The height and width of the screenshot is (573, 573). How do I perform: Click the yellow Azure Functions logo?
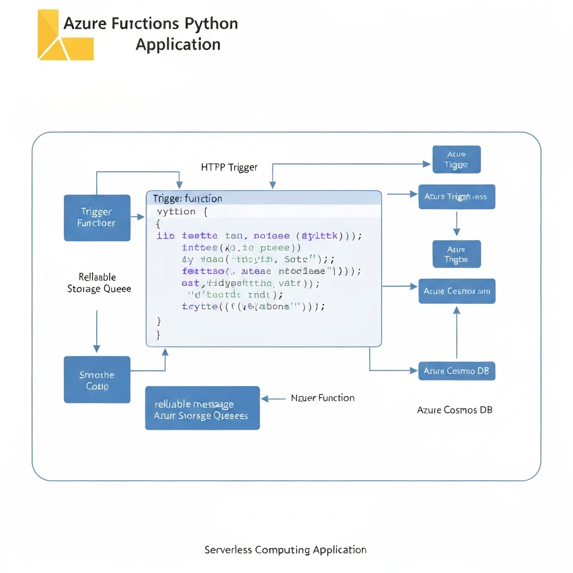click(66, 35)
